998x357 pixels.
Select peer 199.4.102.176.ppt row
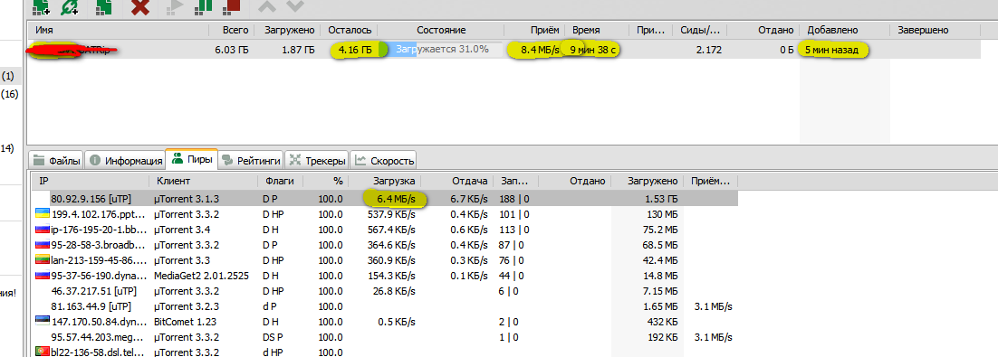tap(385, 214)
